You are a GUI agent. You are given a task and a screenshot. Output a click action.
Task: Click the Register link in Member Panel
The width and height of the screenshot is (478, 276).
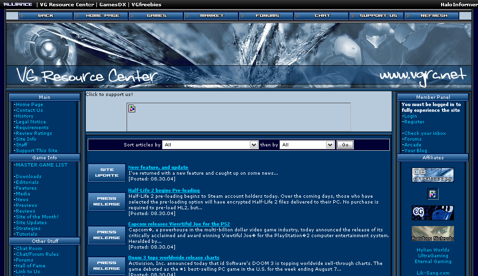coord(414,122)
